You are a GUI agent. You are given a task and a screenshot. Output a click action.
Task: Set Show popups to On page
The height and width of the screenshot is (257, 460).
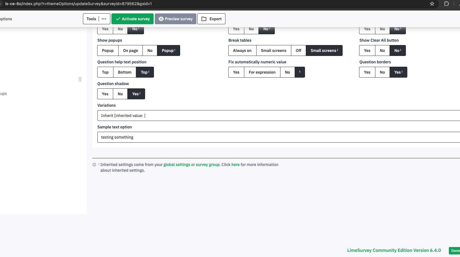130,50
